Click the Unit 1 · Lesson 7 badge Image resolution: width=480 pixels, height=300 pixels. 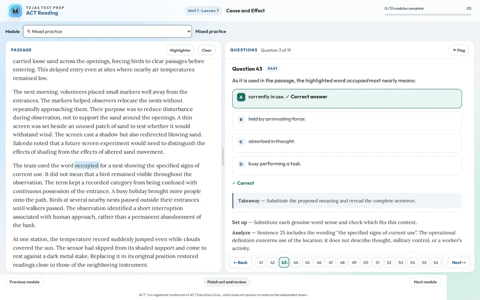(x=203, y=11)
